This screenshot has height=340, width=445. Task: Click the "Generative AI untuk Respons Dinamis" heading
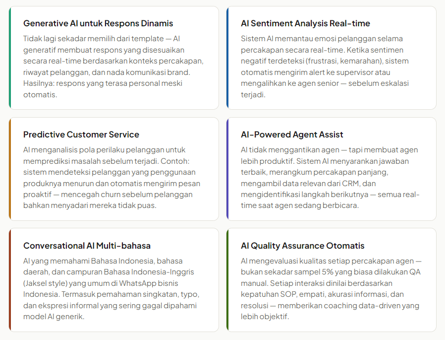98,23
